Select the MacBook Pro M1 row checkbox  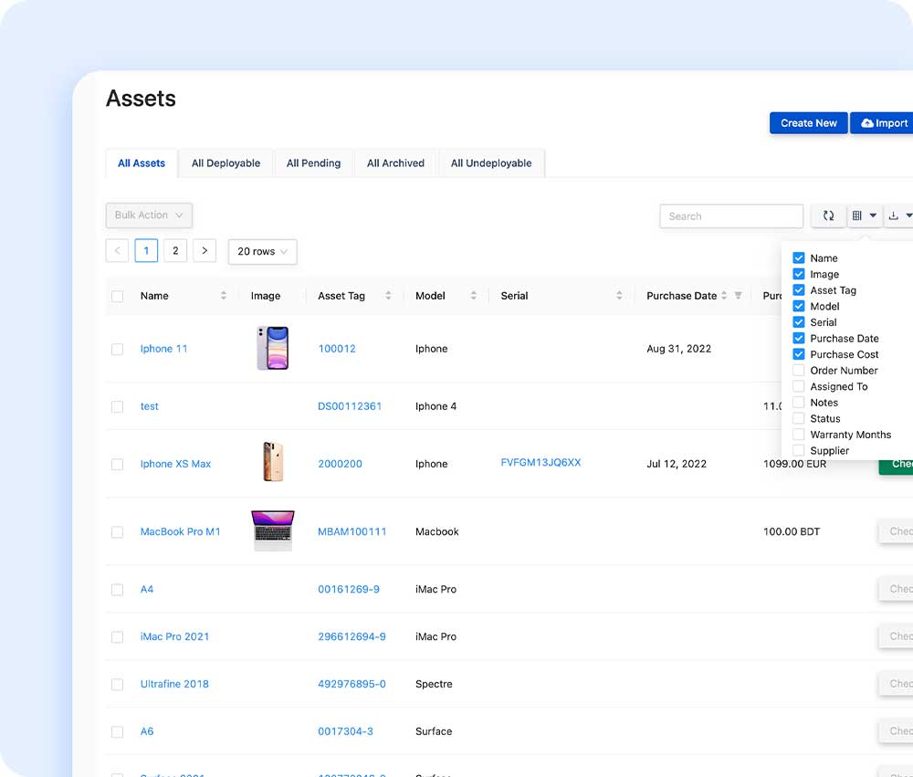[117, 531]
